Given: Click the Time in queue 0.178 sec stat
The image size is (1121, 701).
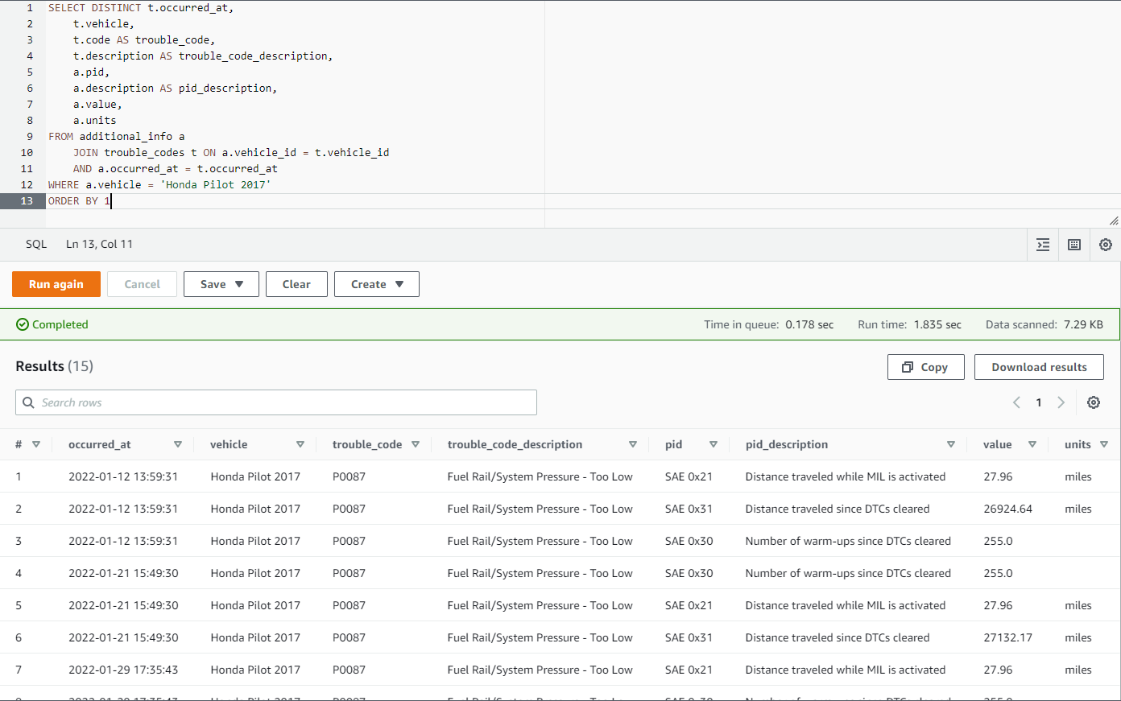Looking at the screenshot, I should pyautogui.click(x=768, y=324).
